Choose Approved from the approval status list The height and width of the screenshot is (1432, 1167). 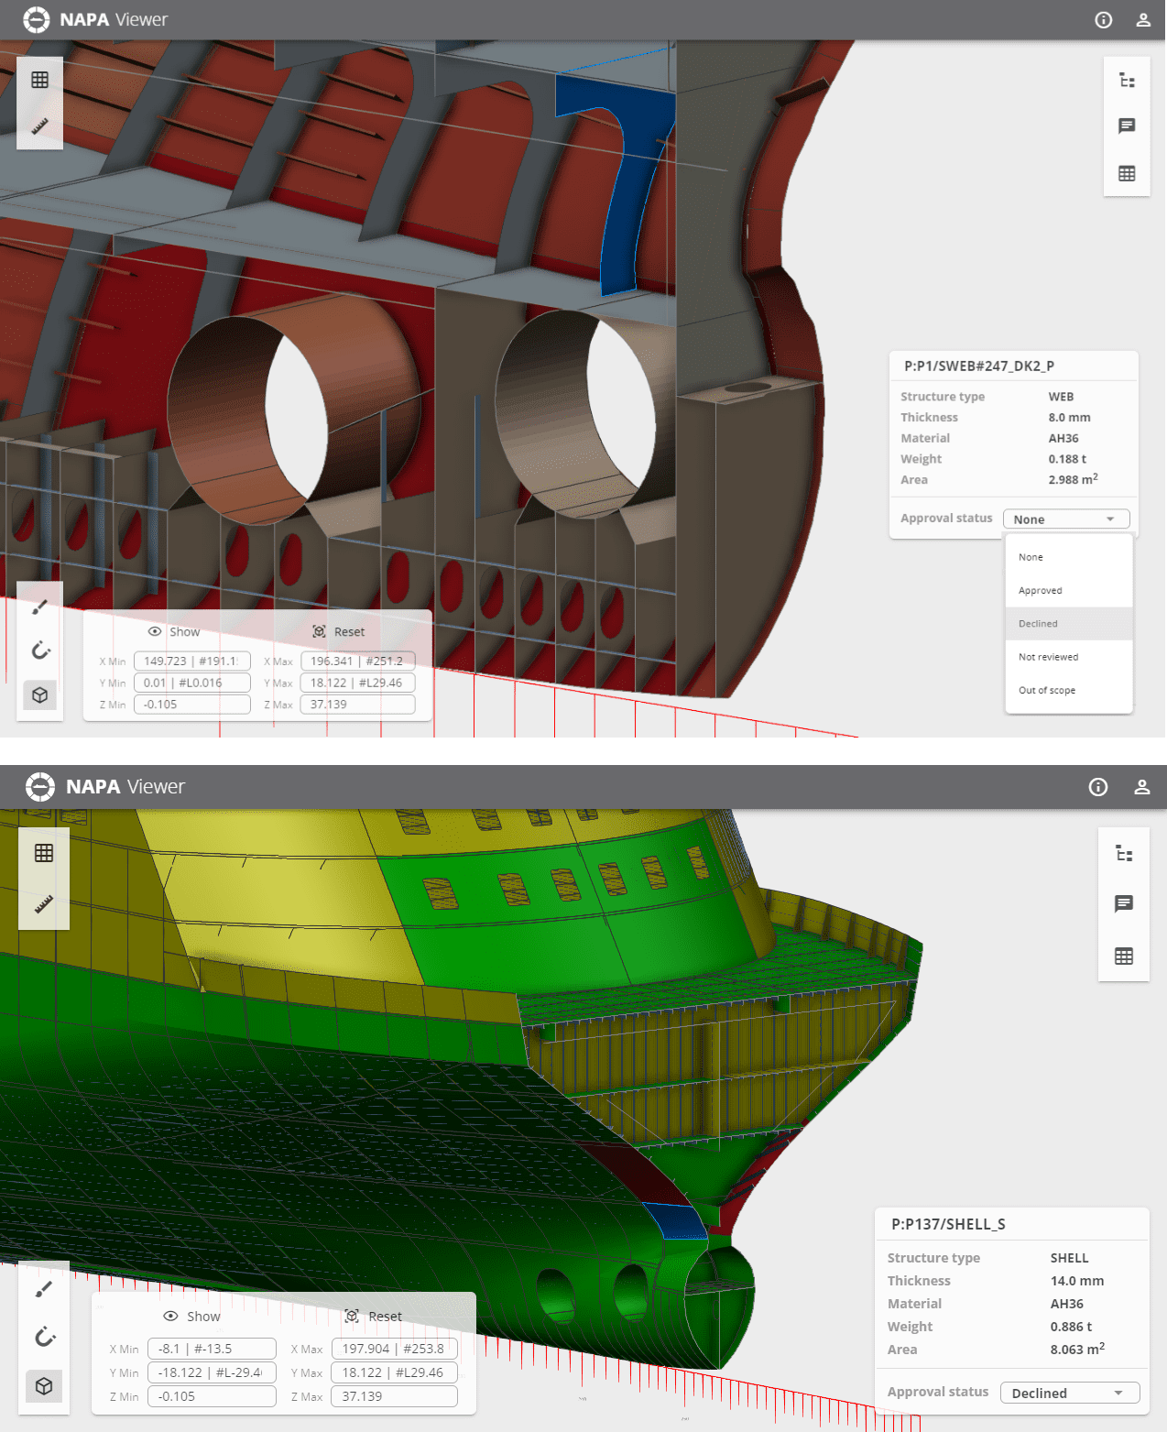pyautogui.click(x=1041, y=591)
